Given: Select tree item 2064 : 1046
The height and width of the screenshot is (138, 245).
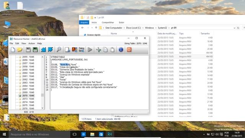Looking at the screenshot, I should click(x=28, y=86).
